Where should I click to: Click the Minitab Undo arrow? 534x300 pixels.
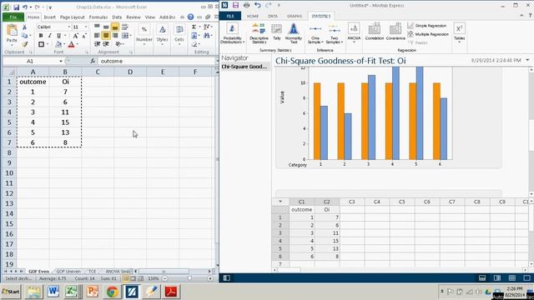click(258, 5)
